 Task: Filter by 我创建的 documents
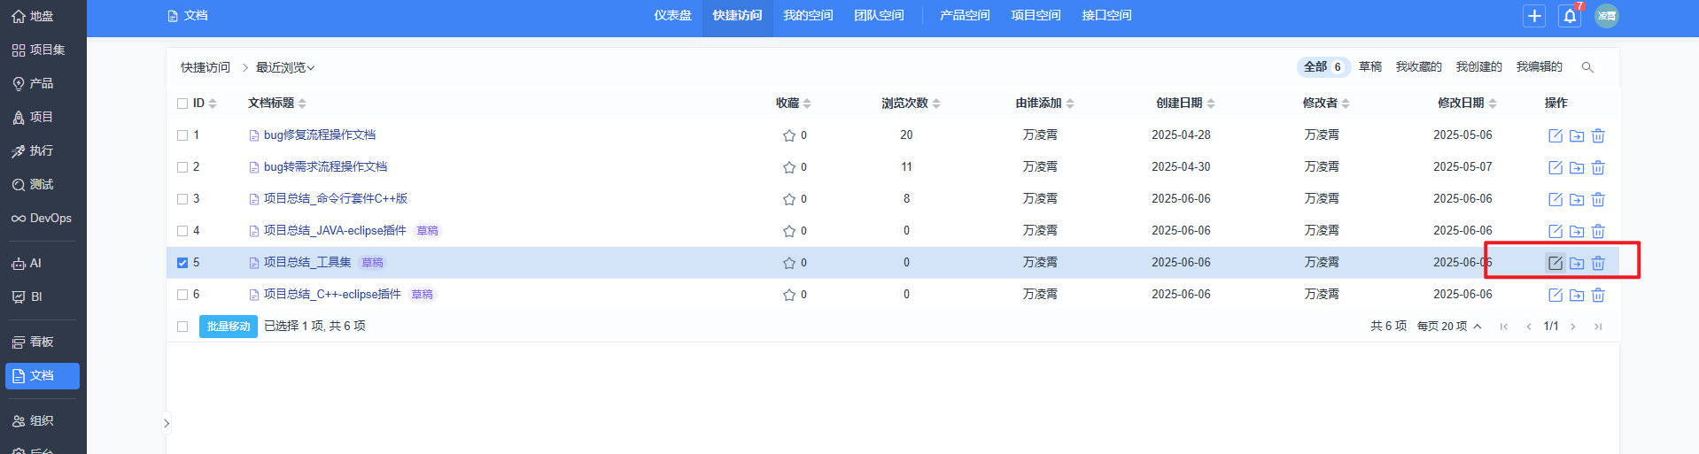coord(1479,67)
